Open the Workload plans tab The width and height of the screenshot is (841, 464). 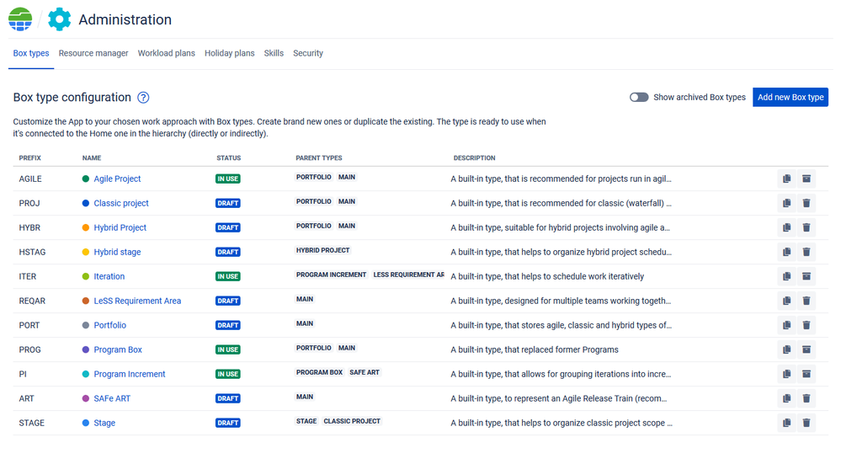point(167,53)
